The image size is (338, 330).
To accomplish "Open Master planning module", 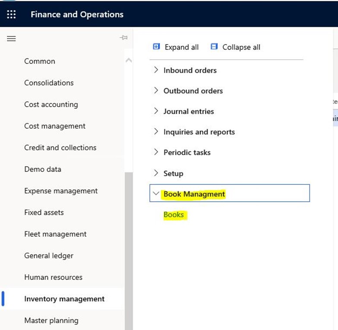I will (x=51, y=320).
